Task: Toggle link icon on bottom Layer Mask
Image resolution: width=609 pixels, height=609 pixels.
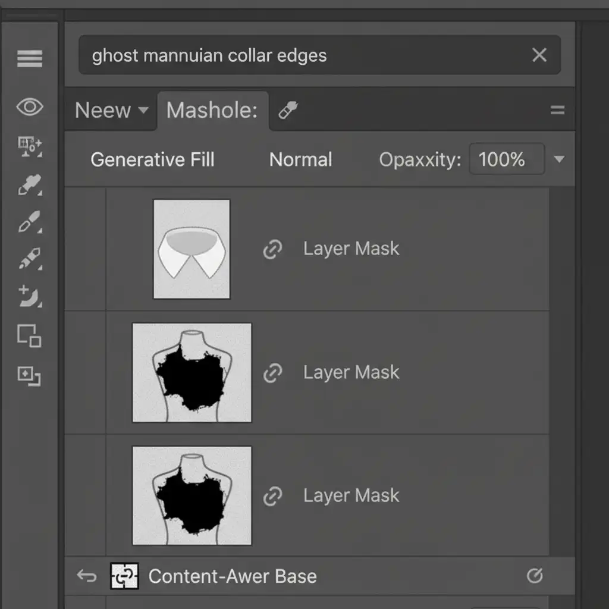Action: coord(272,496)
